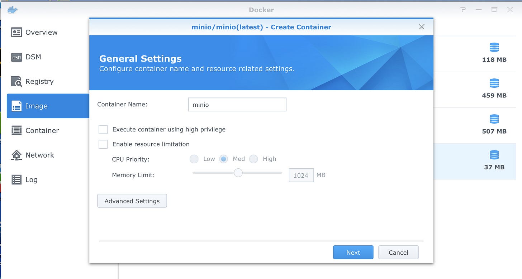This screenshot has width=522, height=279.
Task: Switch to the Container menu item
Action: coord(42,131)
